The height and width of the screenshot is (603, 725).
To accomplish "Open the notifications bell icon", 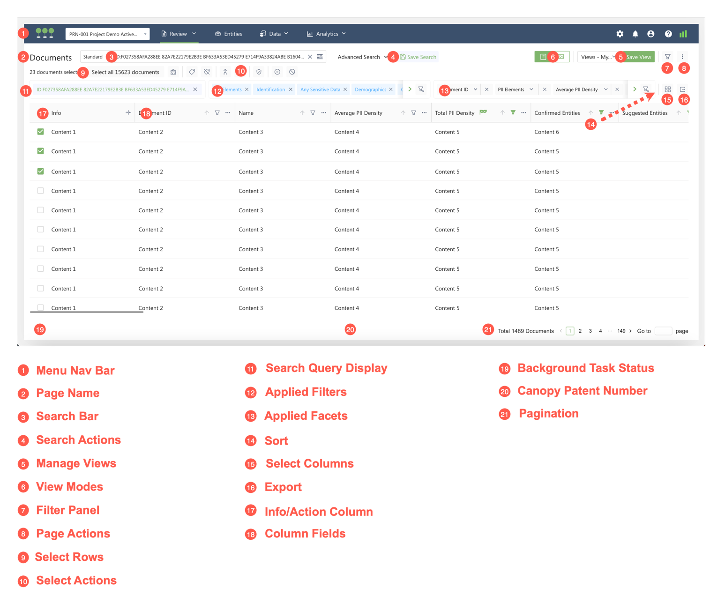I will pos(635,34).
